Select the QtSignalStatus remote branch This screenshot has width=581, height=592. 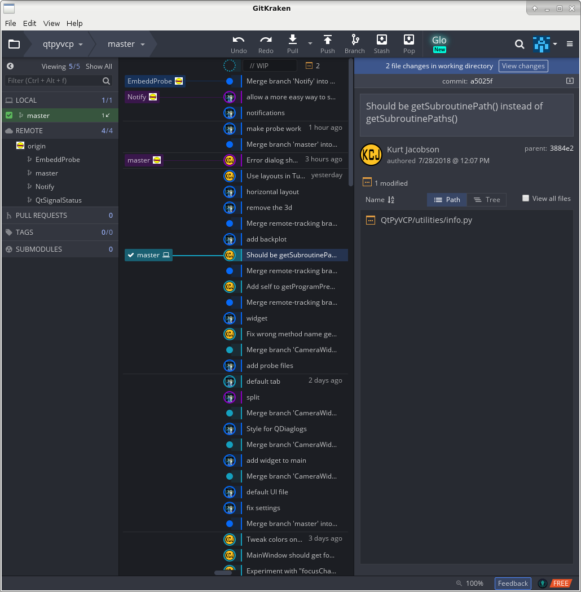pos(59,200)
